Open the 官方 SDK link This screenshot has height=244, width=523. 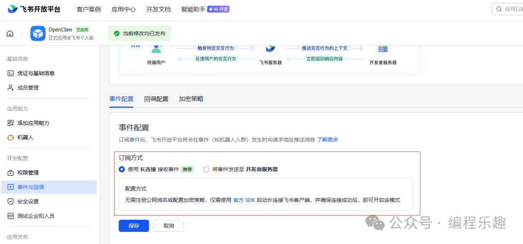(244, 200)
